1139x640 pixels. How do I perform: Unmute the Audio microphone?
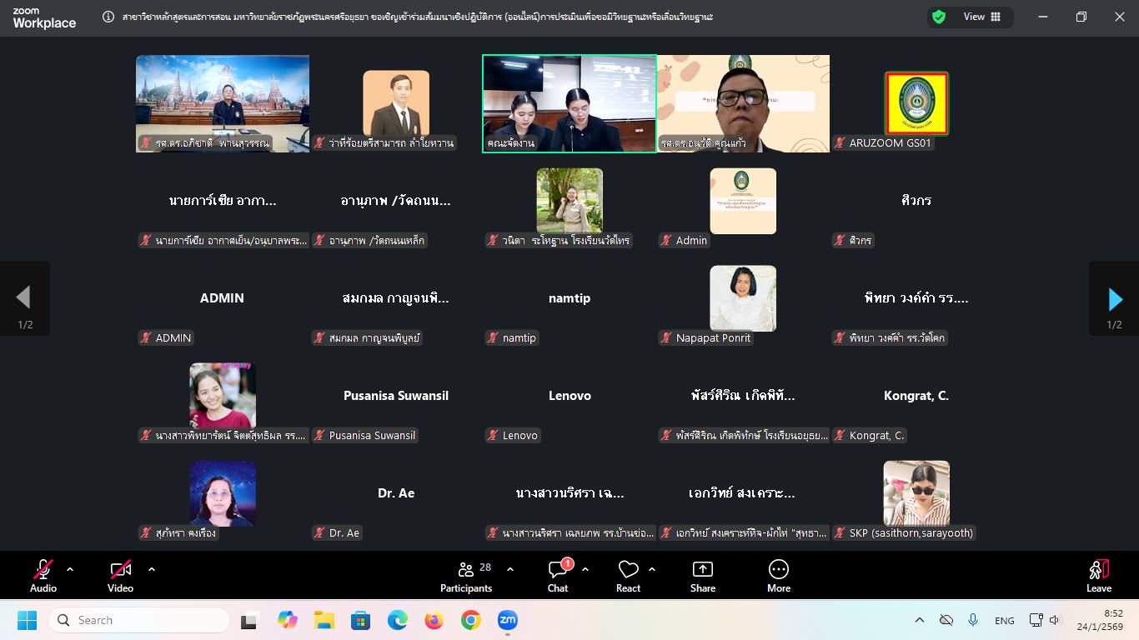tap(43, 570)
